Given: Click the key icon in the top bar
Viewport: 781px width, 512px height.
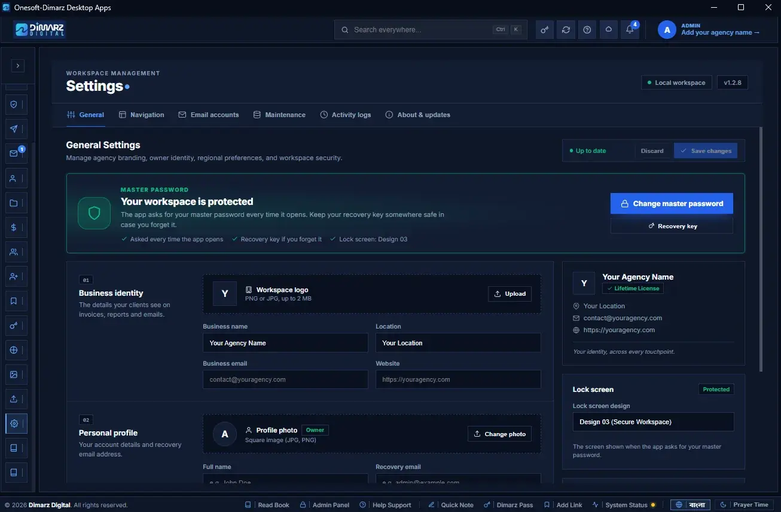Looking at the screenshot, I should (x=544, y=30).
